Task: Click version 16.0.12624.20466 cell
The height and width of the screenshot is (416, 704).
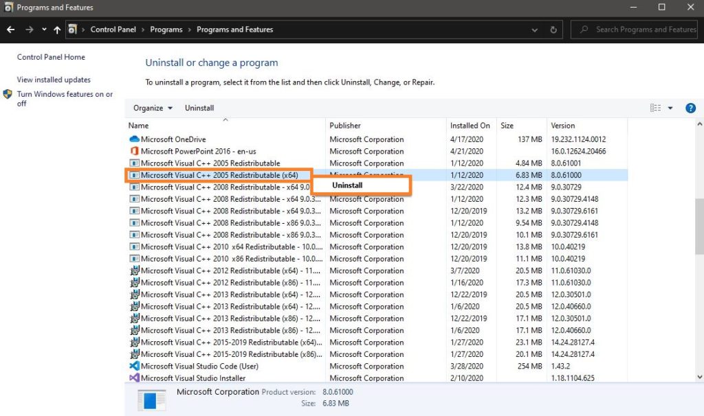Action: point(578,151)
